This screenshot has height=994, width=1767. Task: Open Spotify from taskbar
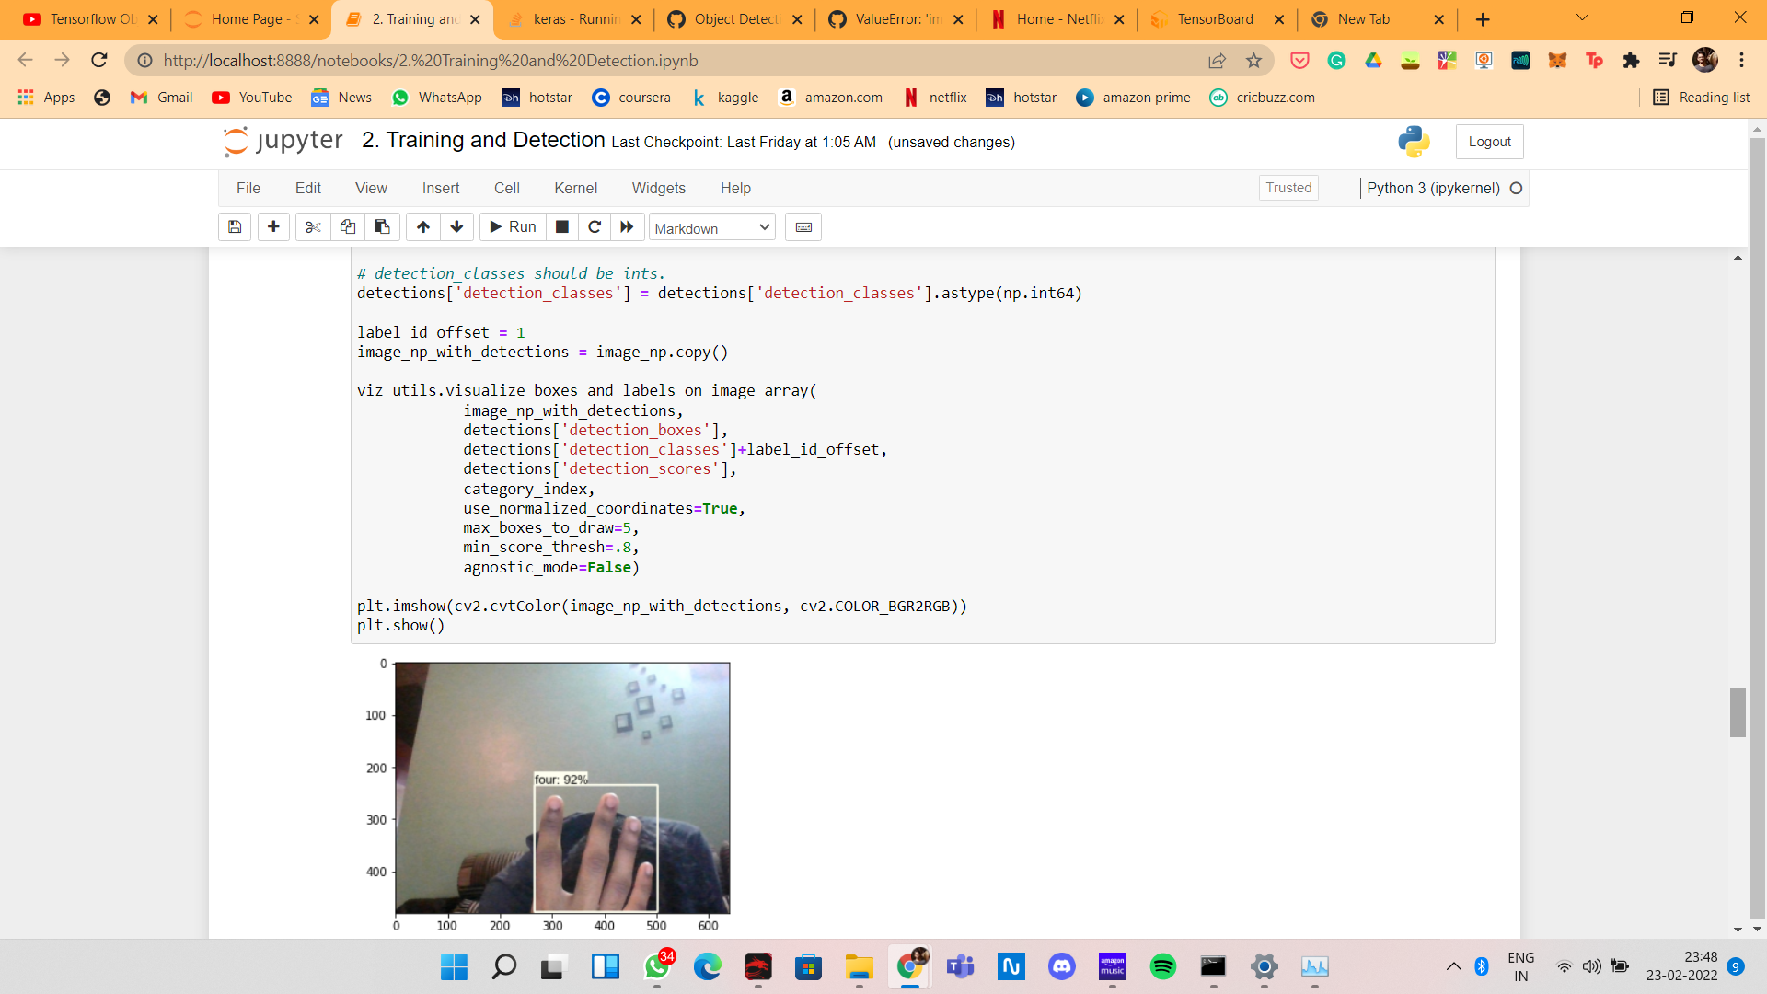1163,966
